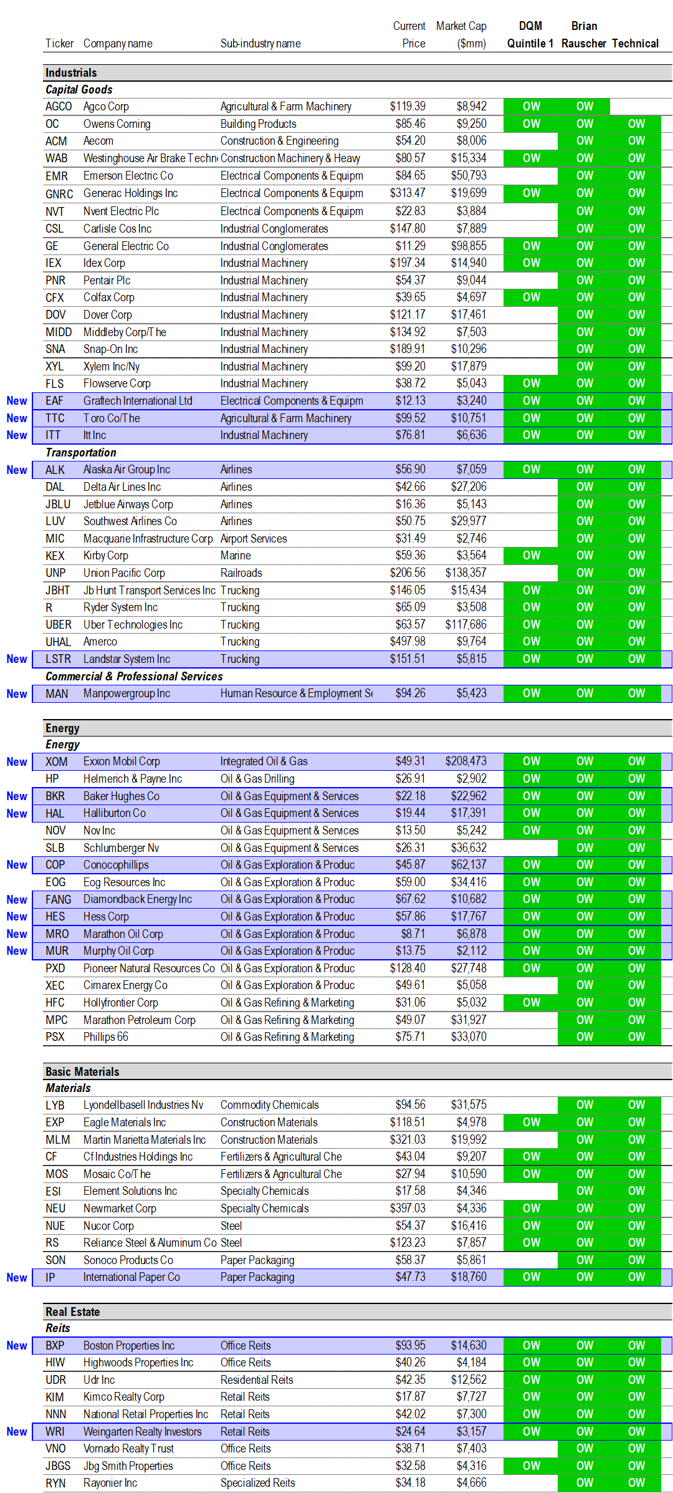
Task: Click the Specialized Reits sub-industry cell
Action: coord(258,1483)
